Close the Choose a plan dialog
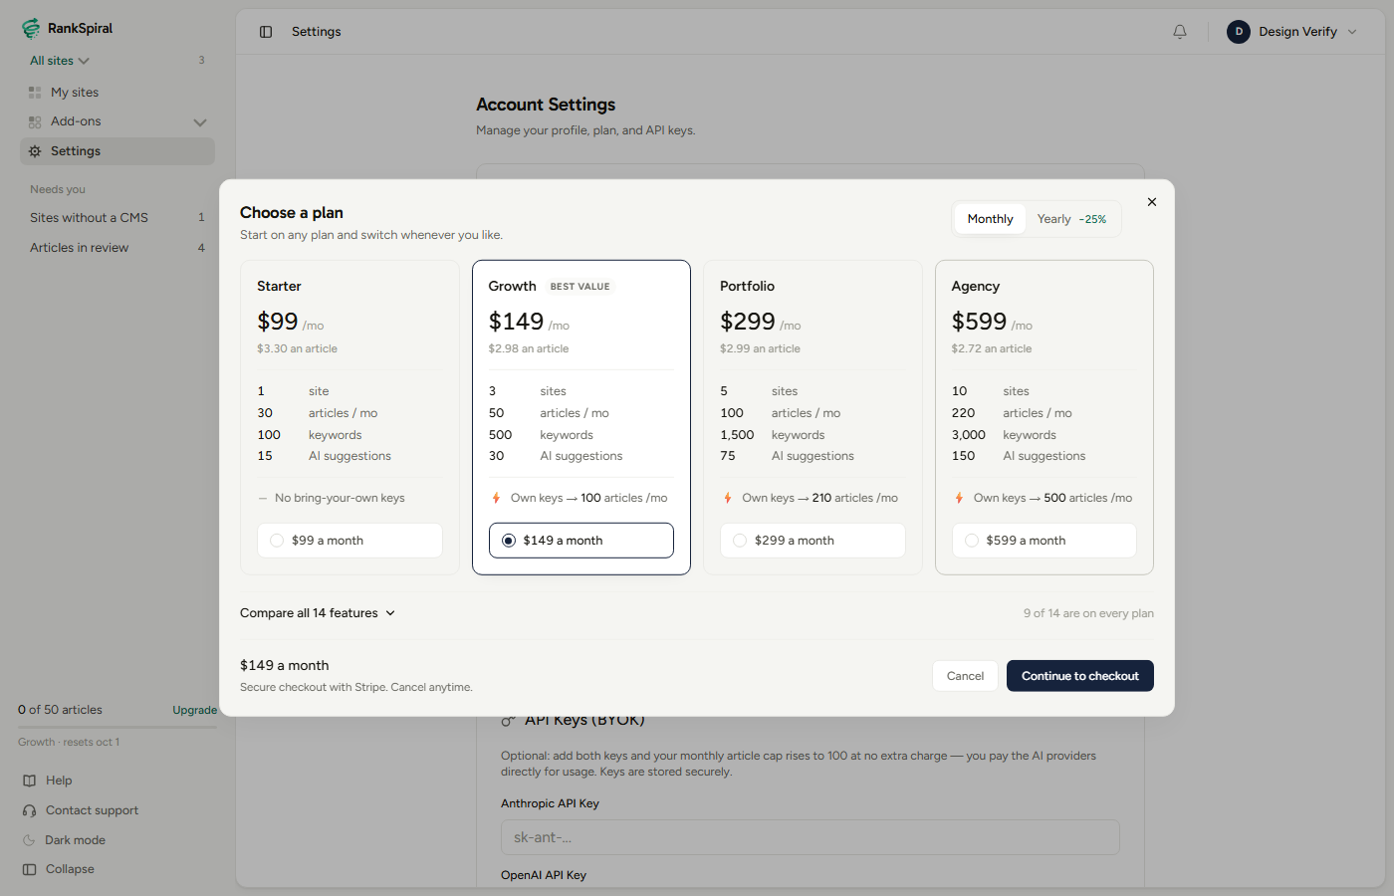This screenshot has height=896, width=1394. (x=1152, y=202)
